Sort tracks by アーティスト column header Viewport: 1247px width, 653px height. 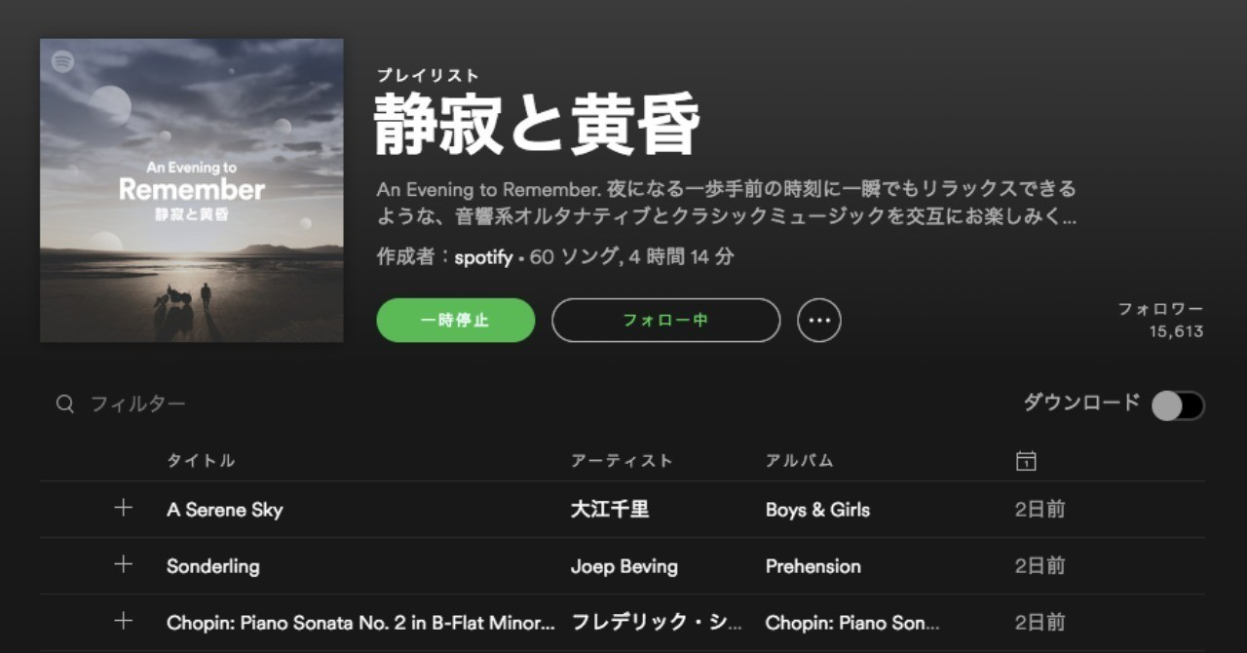622,460
